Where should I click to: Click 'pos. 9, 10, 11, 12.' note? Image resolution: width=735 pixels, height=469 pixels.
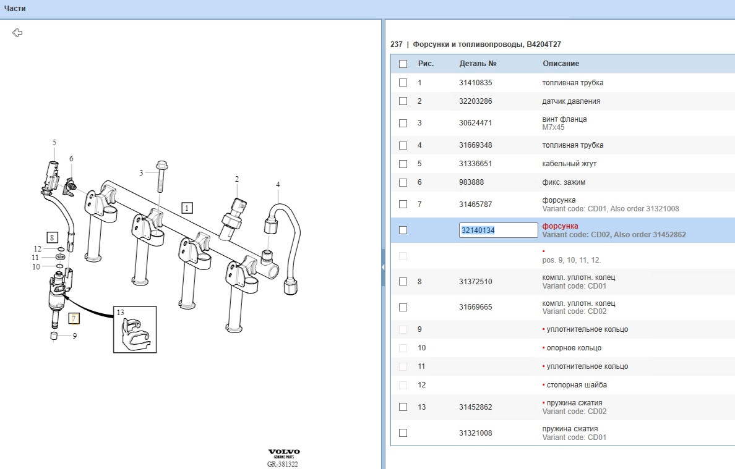(572, 260)
